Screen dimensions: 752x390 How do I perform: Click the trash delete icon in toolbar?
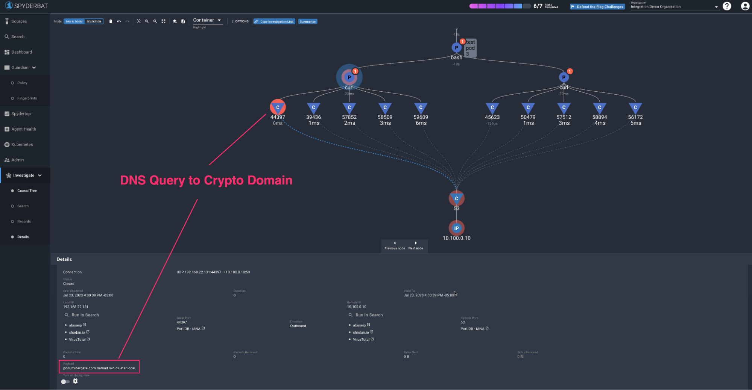coord(111,21)
